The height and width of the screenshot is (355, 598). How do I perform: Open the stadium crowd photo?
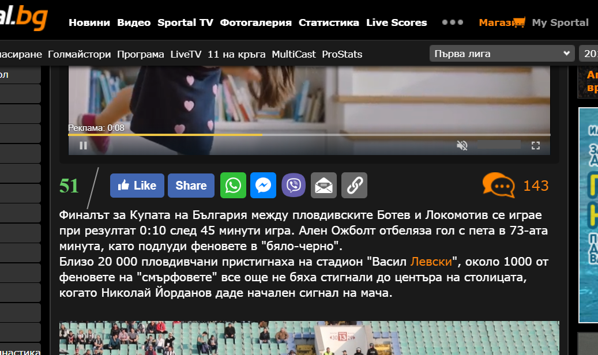309,338
